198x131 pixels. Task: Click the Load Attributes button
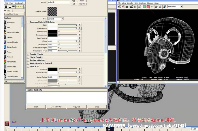pyautogui.click(x=56, y=107)
